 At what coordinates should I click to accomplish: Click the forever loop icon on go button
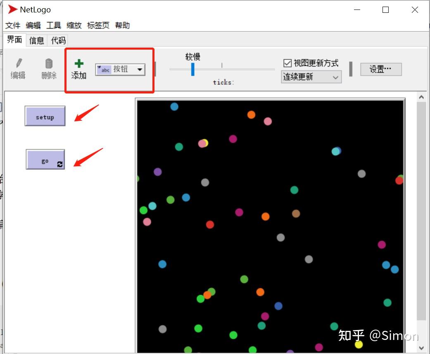[60, 164]
